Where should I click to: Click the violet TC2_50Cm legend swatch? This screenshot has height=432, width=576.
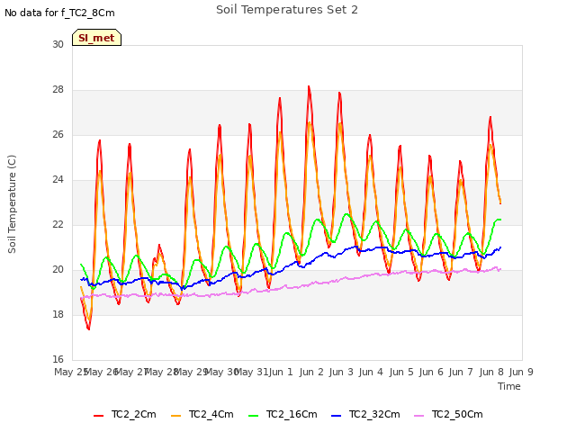coord(418,416)
